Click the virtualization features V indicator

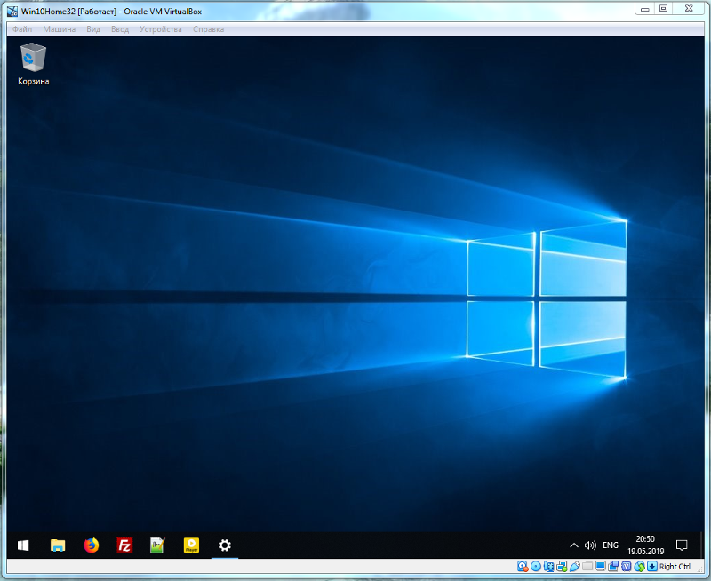[626, 566]
